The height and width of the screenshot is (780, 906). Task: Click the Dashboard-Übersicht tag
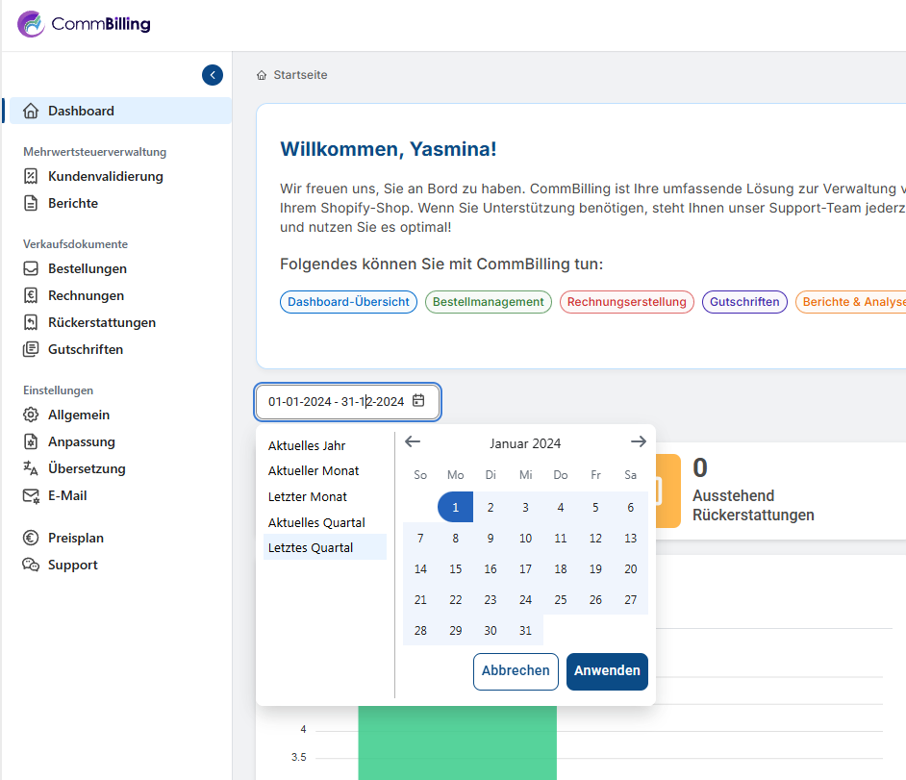[348, 302]
